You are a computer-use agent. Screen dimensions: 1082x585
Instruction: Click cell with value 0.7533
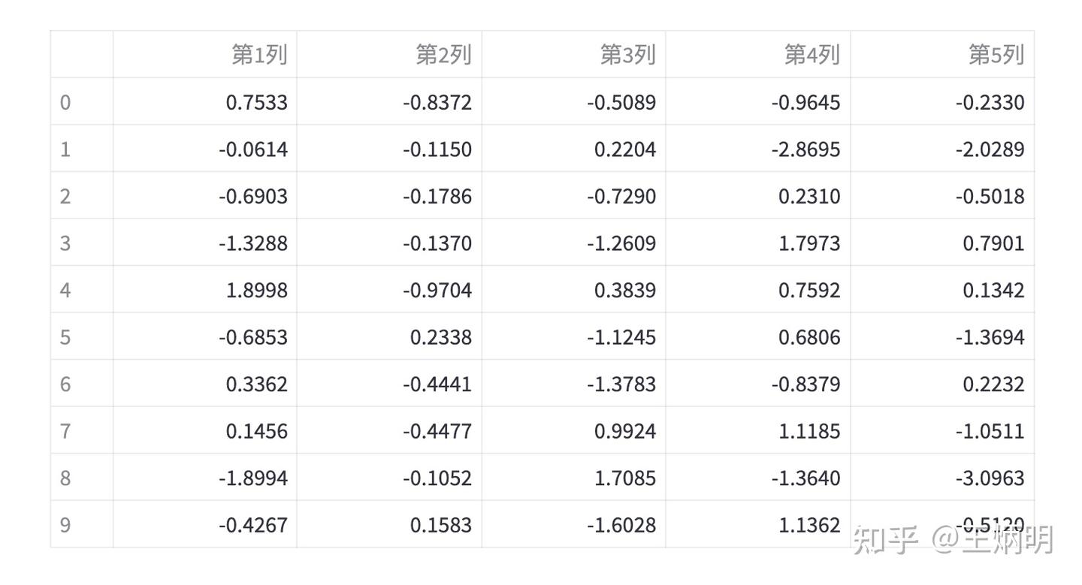pos(205,101)
